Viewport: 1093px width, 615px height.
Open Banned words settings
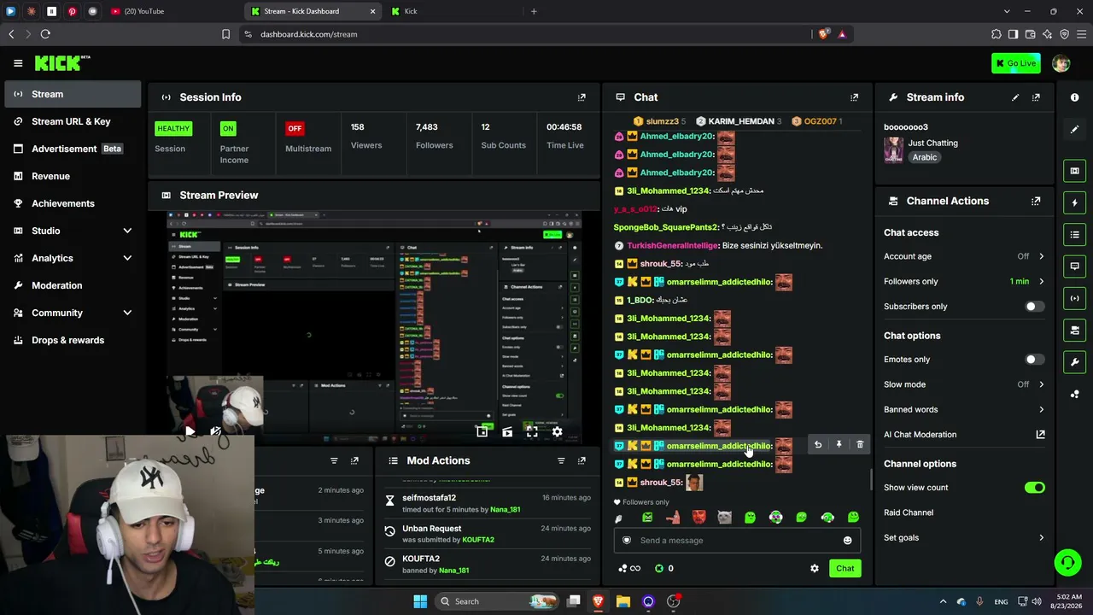click(x=964, y=409)
